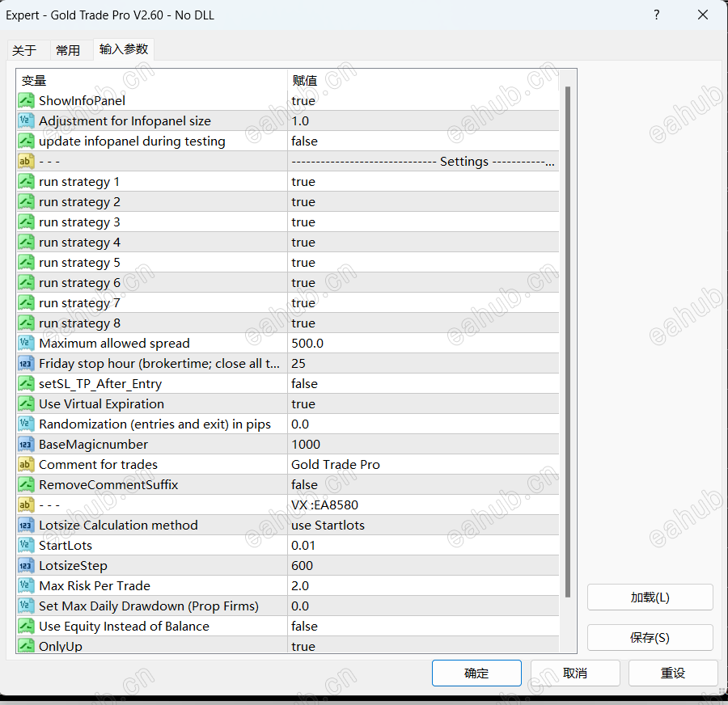This screenshot has width=728, height=705.
Task: Click the ab icon in the Settings separator row
Action: tap(26, 162)
